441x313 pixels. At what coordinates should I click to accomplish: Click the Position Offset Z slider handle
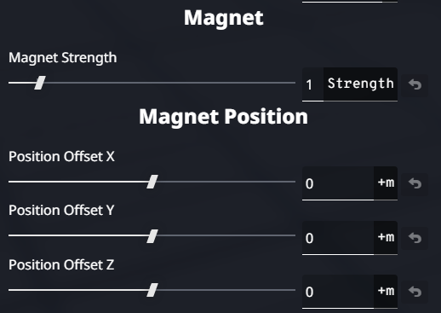(x=152, y=290)
